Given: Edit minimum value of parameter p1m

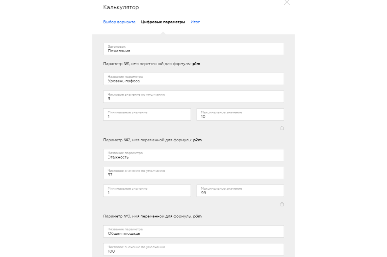Looking at the screenshot, I should coord(147,114).
